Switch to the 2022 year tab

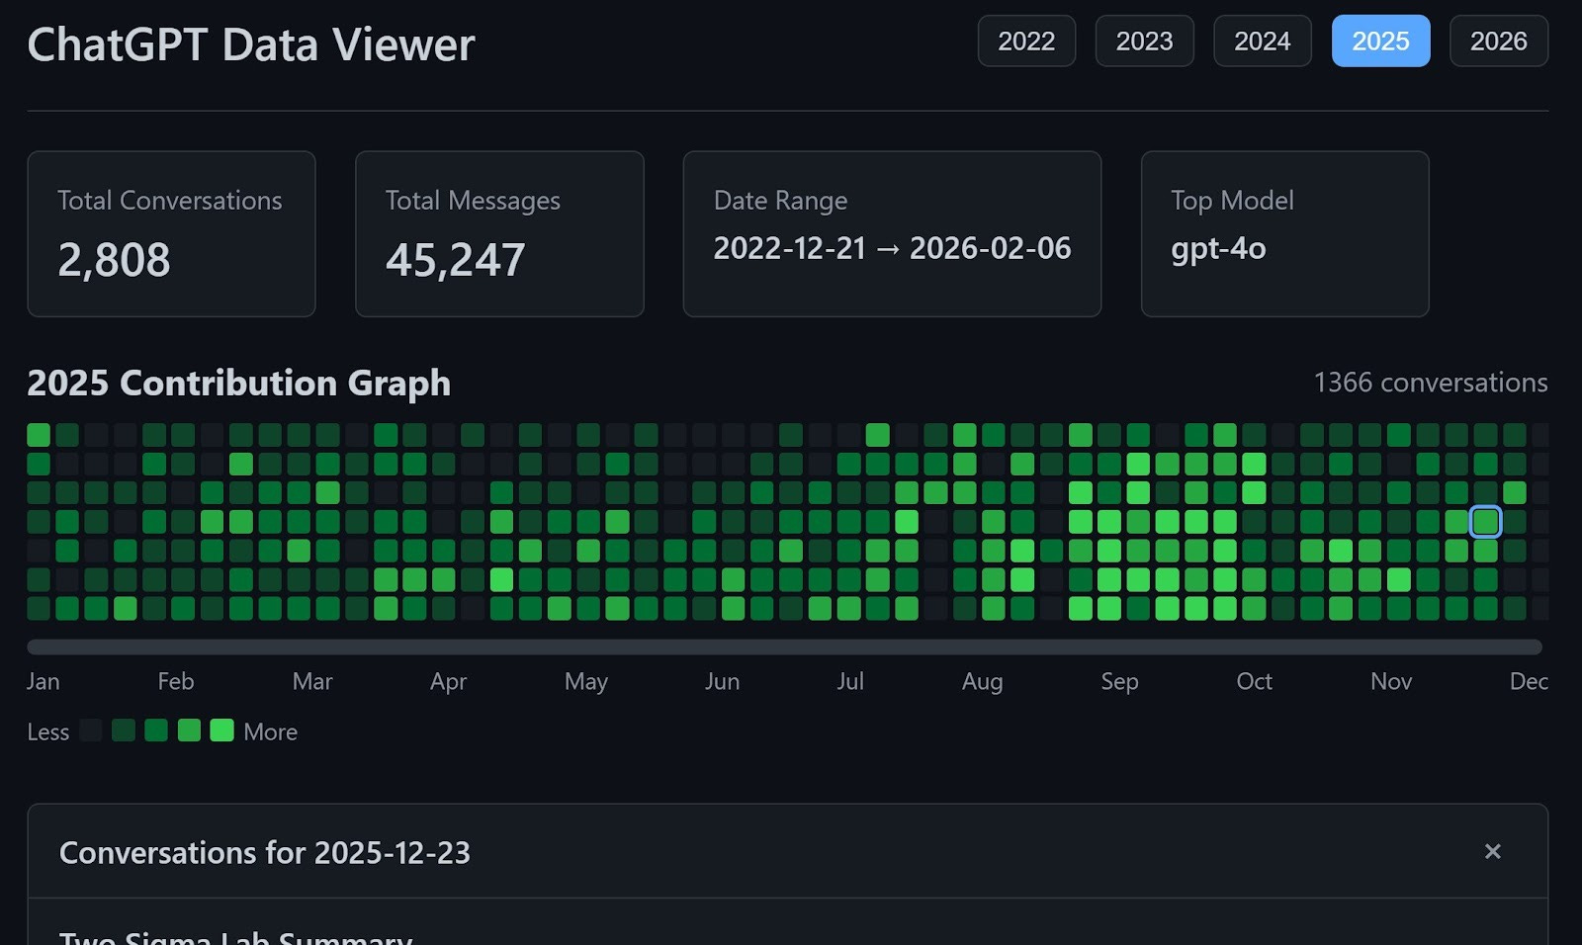pos(1026,41)
